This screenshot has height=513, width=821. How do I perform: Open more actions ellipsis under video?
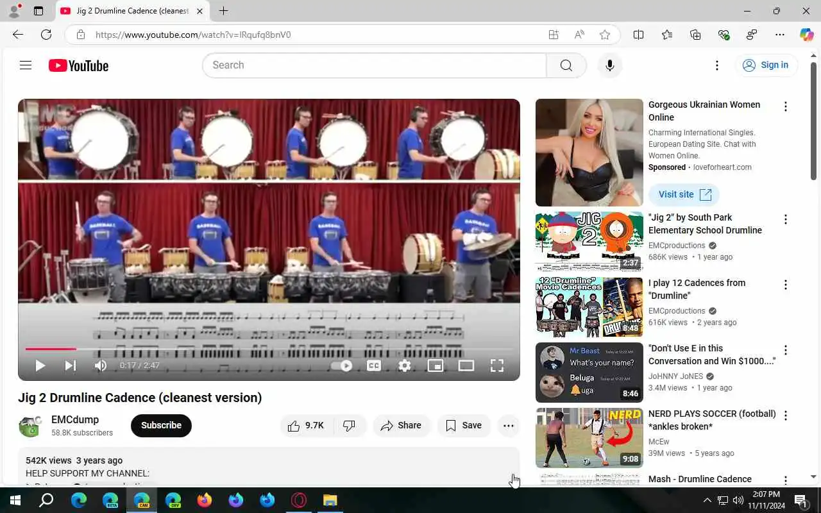[509, 426]
